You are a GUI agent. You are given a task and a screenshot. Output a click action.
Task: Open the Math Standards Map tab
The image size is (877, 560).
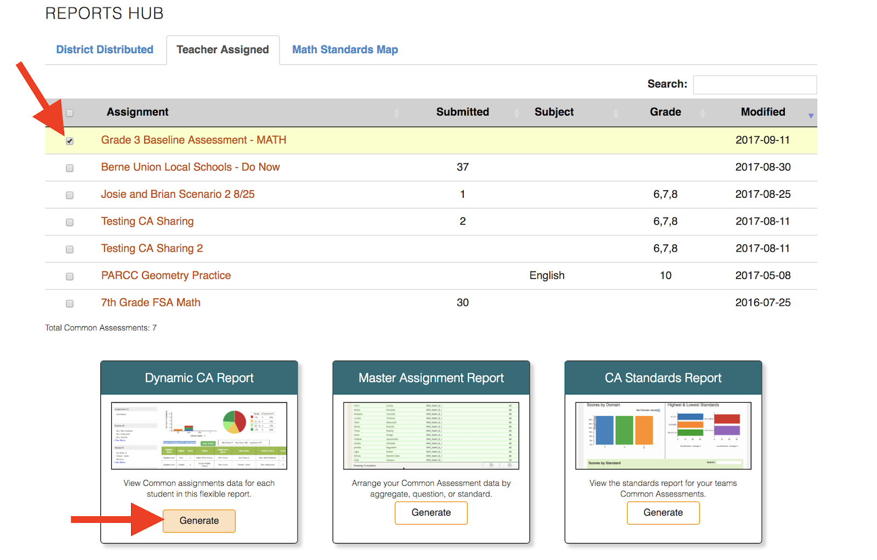345,50
